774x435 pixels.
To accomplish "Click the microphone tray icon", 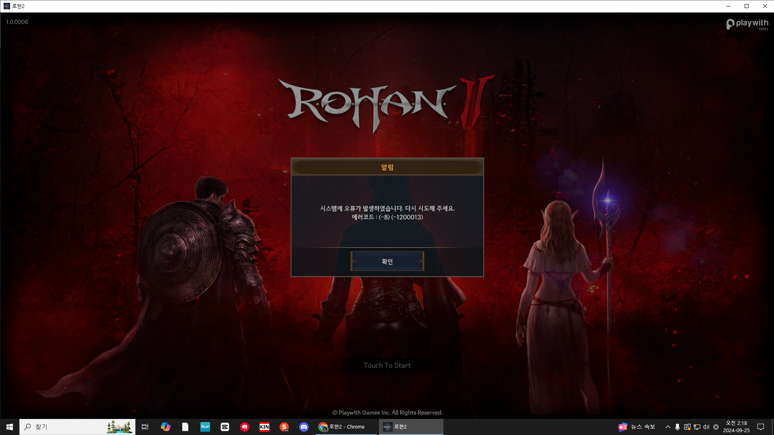I will pos(677,427).
